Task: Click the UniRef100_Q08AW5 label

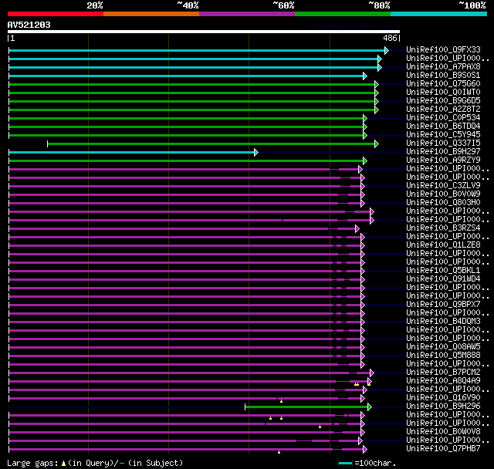Action: 443,347
